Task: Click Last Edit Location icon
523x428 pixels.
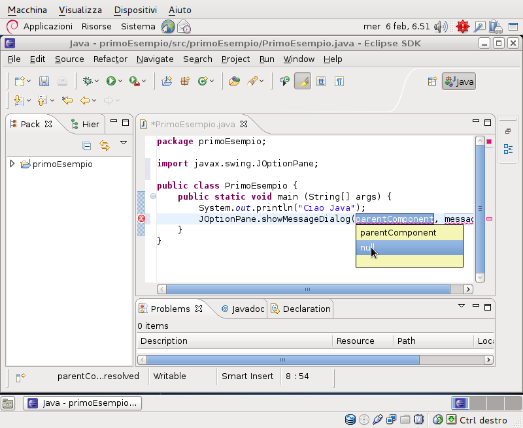Action: point(67,100)
